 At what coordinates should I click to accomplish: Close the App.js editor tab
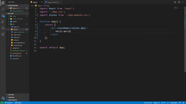click(x=42, y=2)
